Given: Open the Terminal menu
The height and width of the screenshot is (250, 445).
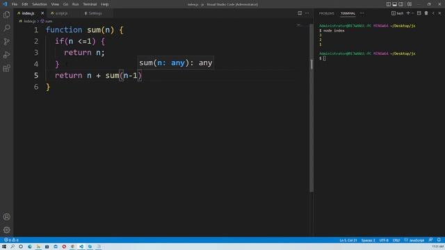Looking at the screenshot, I should tap(90, 4).
